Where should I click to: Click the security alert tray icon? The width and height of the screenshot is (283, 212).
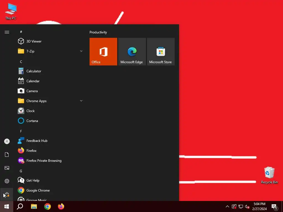pos(234,206)
